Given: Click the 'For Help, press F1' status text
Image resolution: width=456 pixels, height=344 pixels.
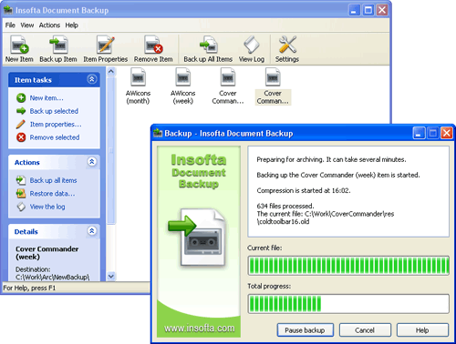Looking at the screenshot, I should (x=29, y=288).
